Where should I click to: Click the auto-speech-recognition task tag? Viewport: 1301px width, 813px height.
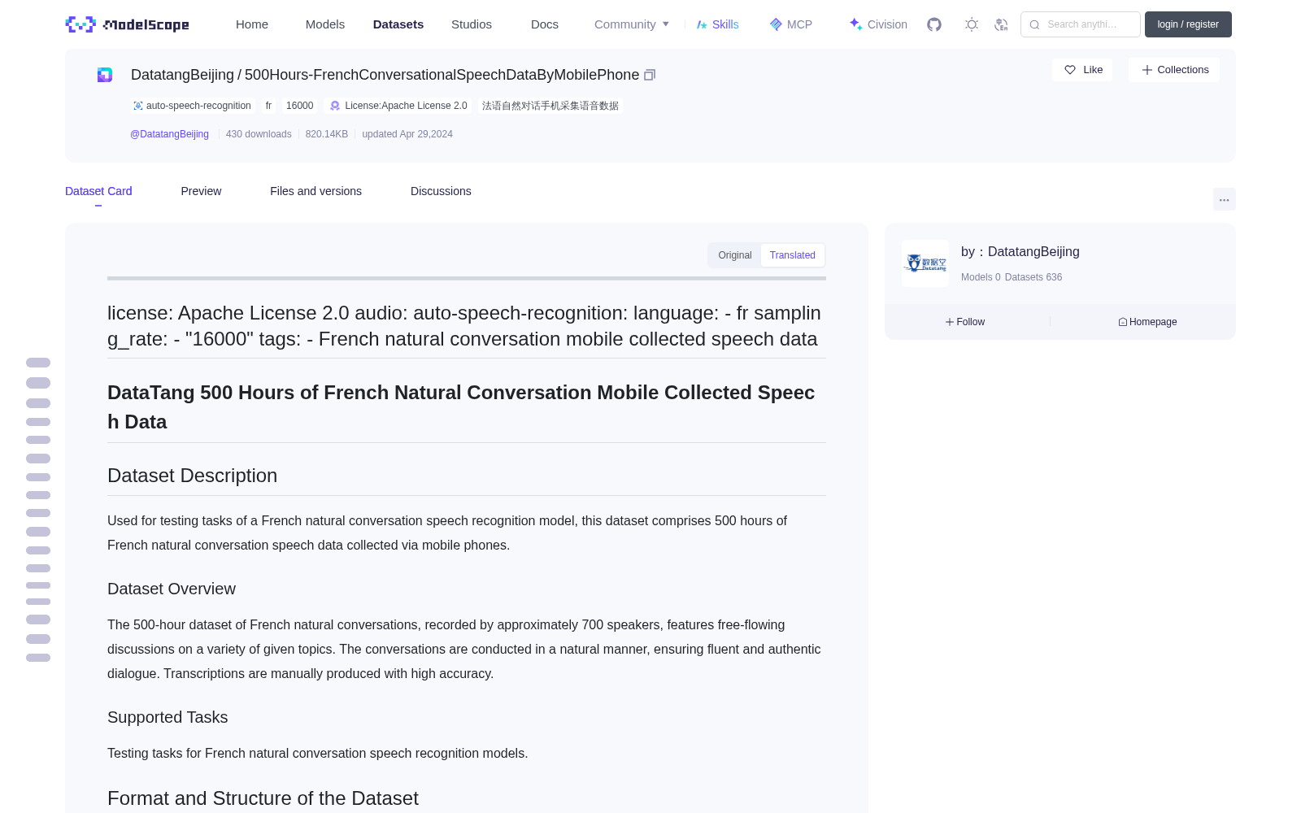coord(193,106)
